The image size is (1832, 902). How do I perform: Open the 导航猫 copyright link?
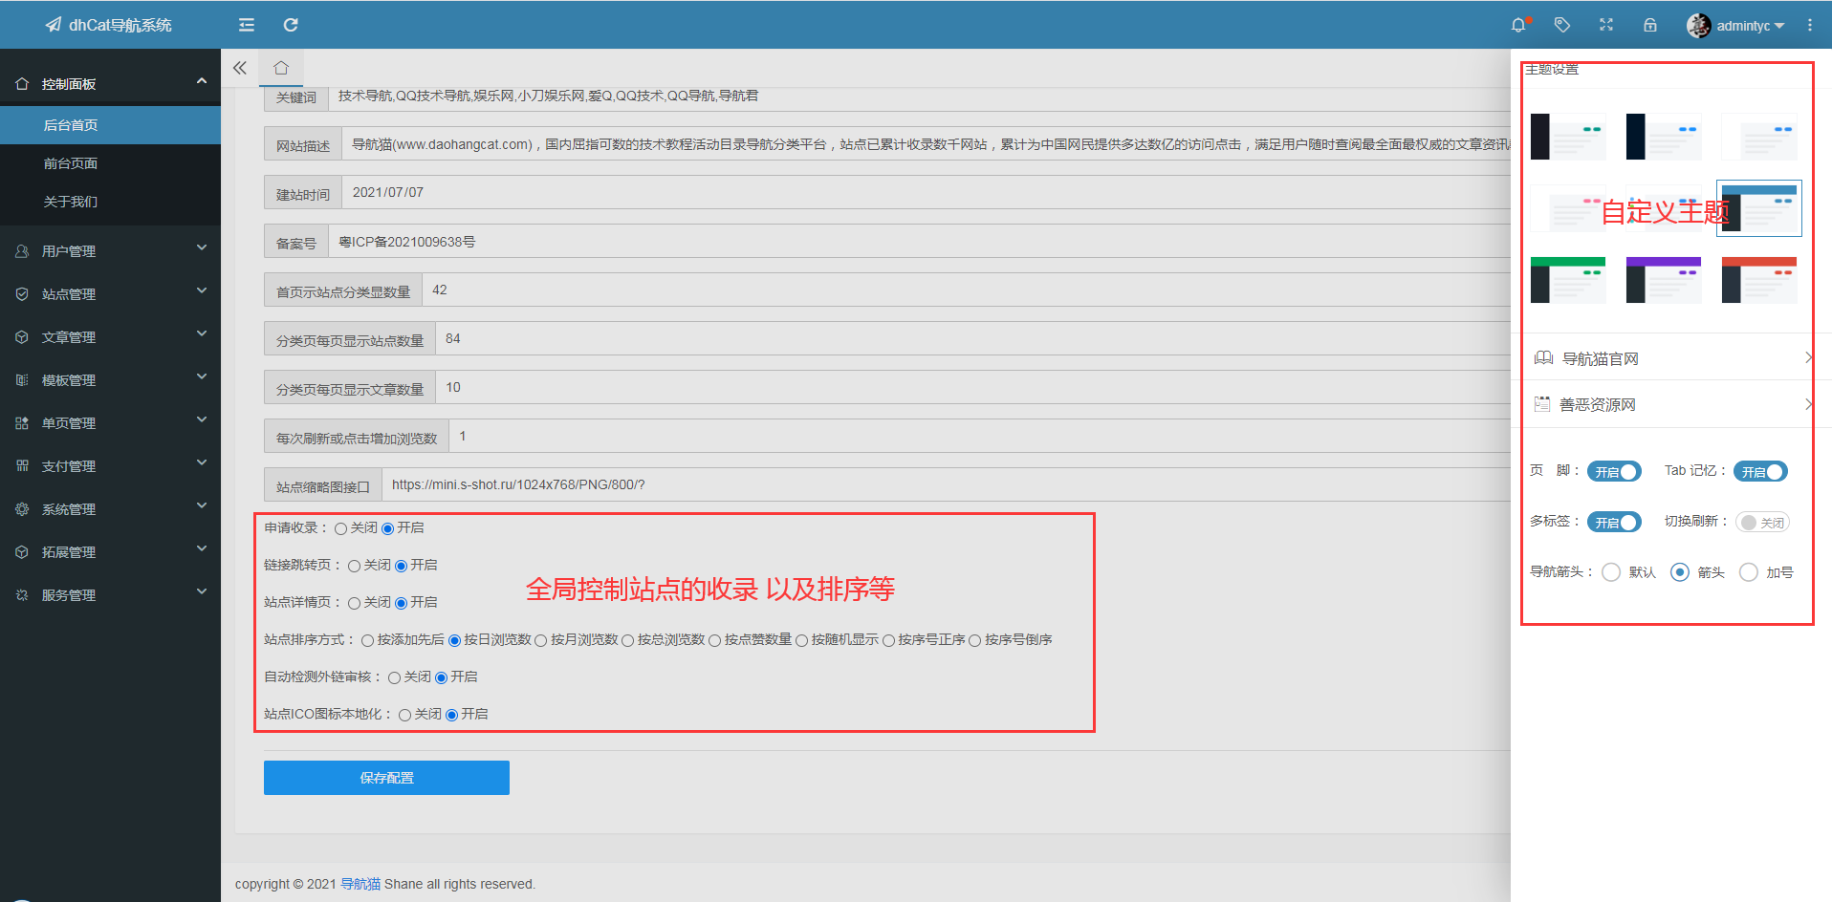(360, 884)
